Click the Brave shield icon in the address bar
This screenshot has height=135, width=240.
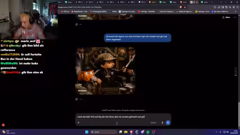click(181, 7)
